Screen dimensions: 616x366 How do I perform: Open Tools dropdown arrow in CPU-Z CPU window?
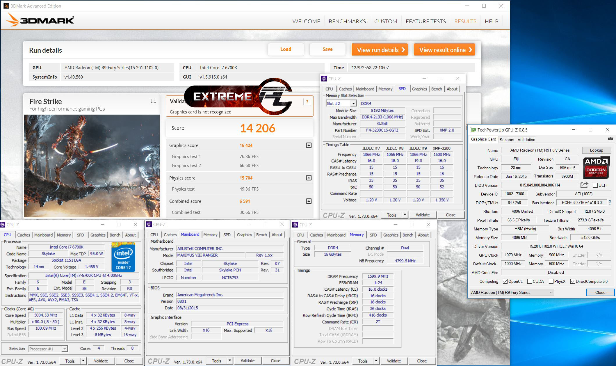tap(83, 361)
